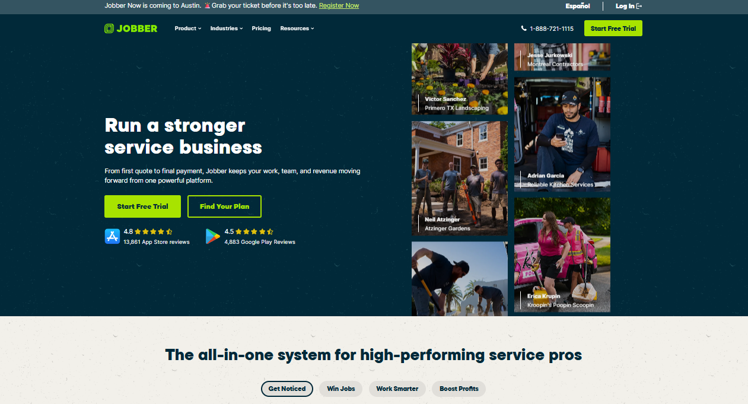Click the Google Play icon

pos(213,237)
